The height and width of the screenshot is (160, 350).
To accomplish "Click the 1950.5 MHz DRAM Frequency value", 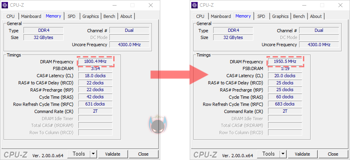I will click(x=285, y=61).
